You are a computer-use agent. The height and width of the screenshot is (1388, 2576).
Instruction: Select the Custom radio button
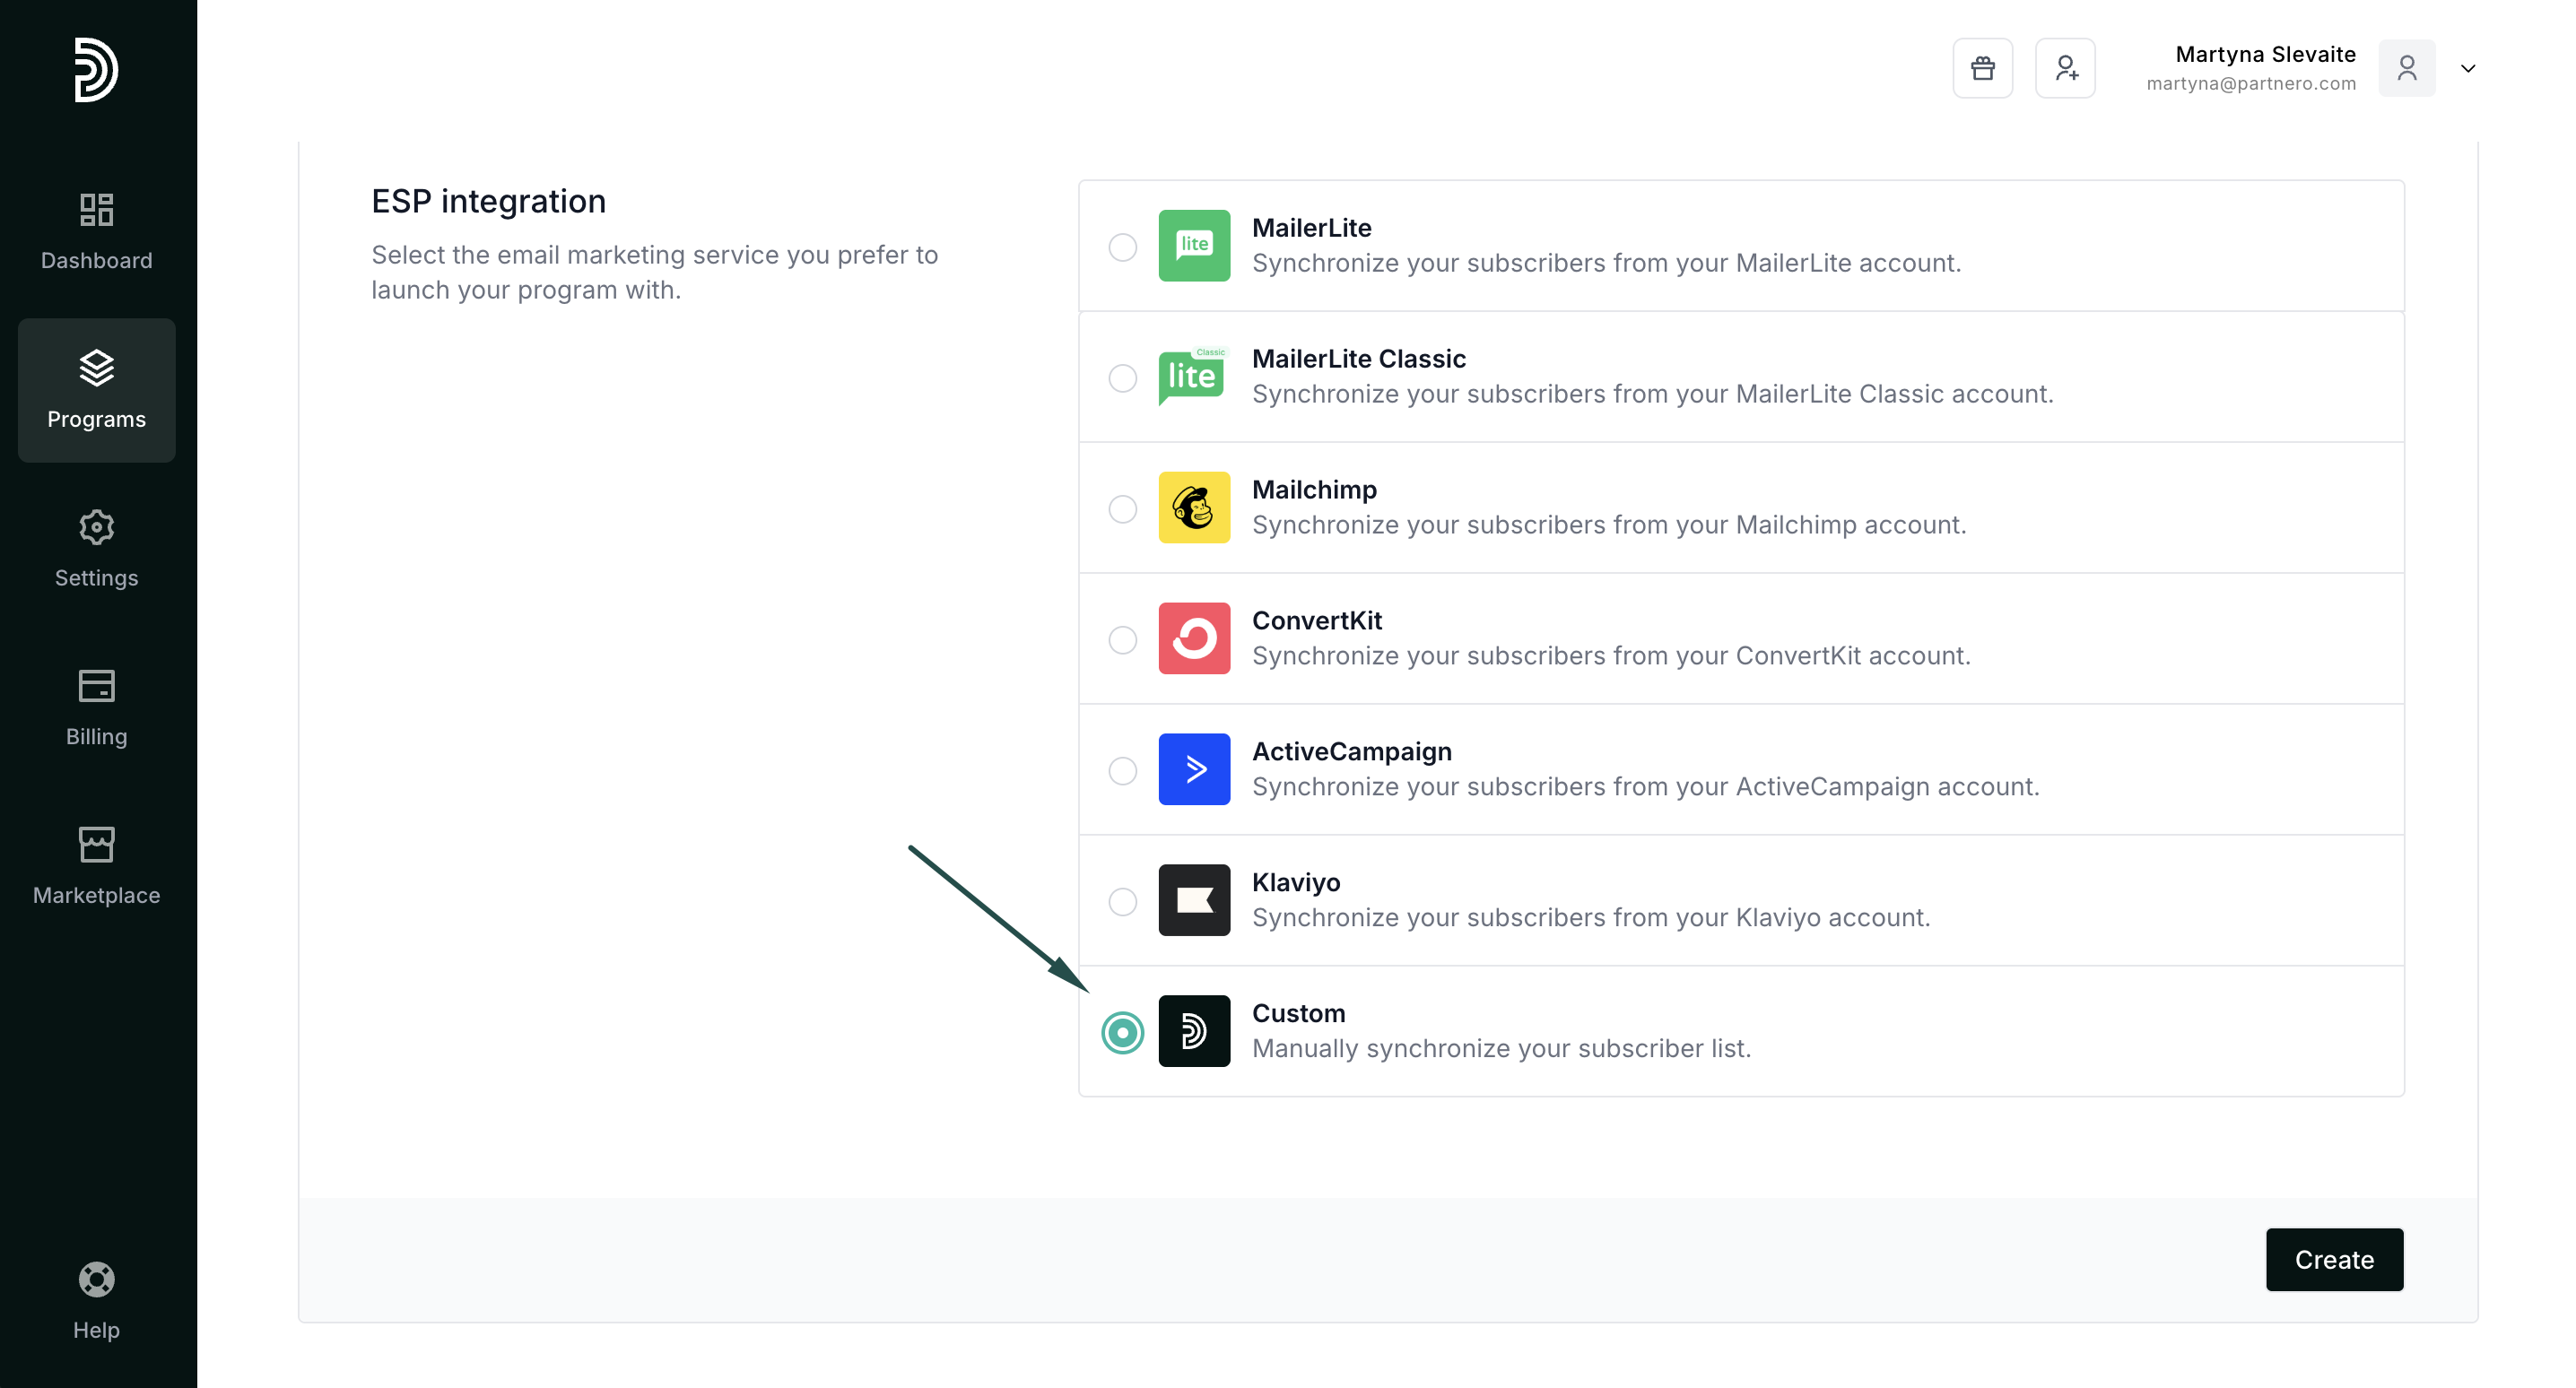coord(1122,1033)
